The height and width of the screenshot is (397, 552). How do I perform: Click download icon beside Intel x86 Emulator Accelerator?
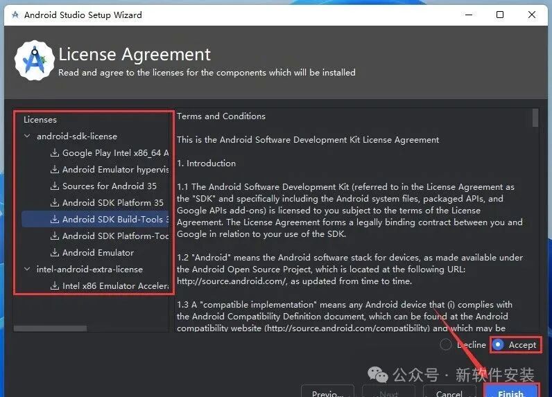[x=55, y=285]
